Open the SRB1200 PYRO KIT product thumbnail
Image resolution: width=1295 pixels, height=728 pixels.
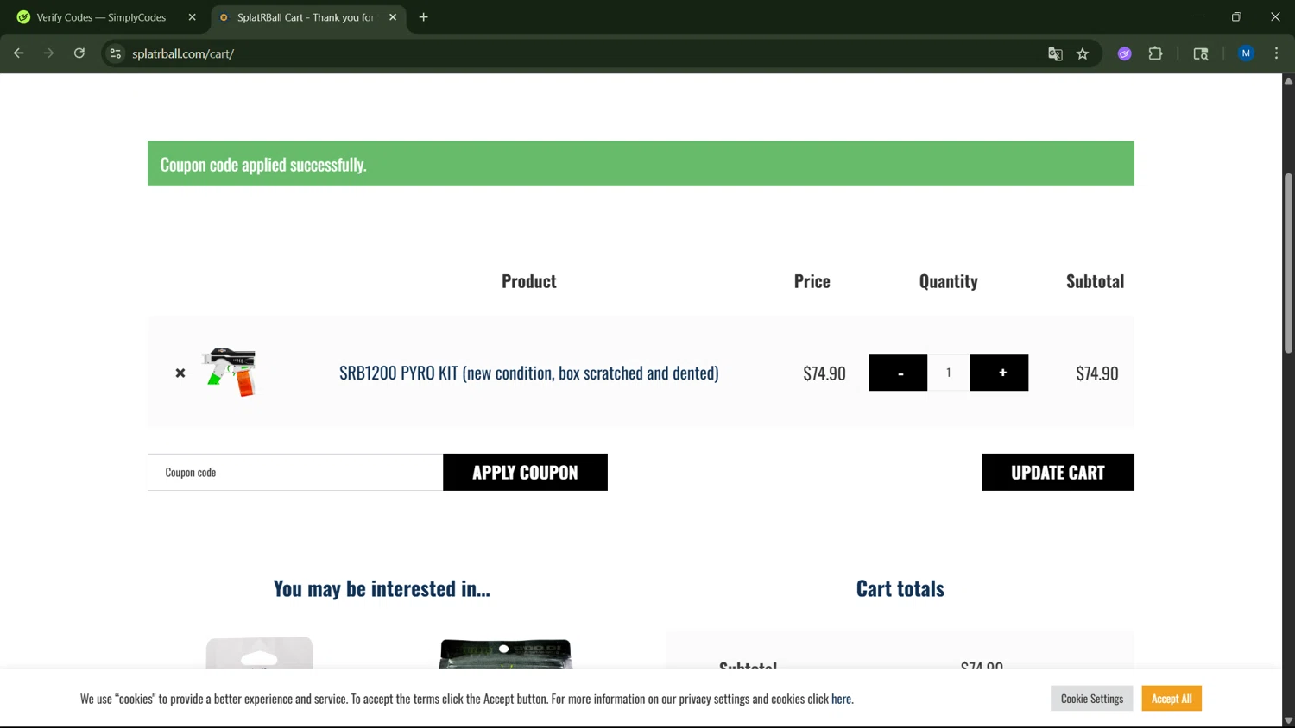click(x=230, y=373)
